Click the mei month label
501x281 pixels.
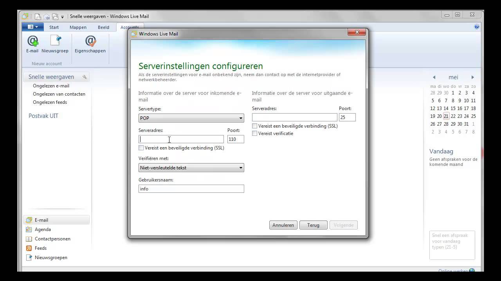point(453,77)
